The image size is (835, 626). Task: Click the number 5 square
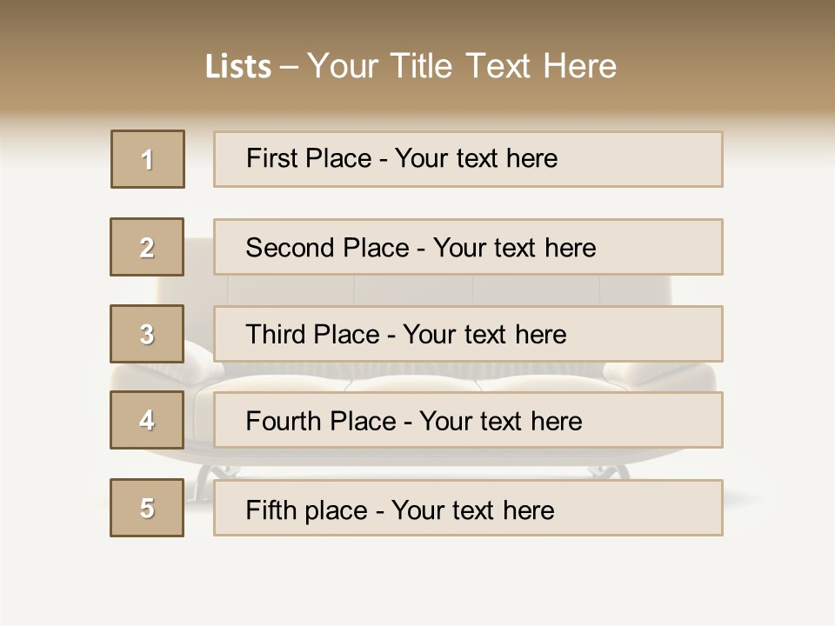click(147, 508)
